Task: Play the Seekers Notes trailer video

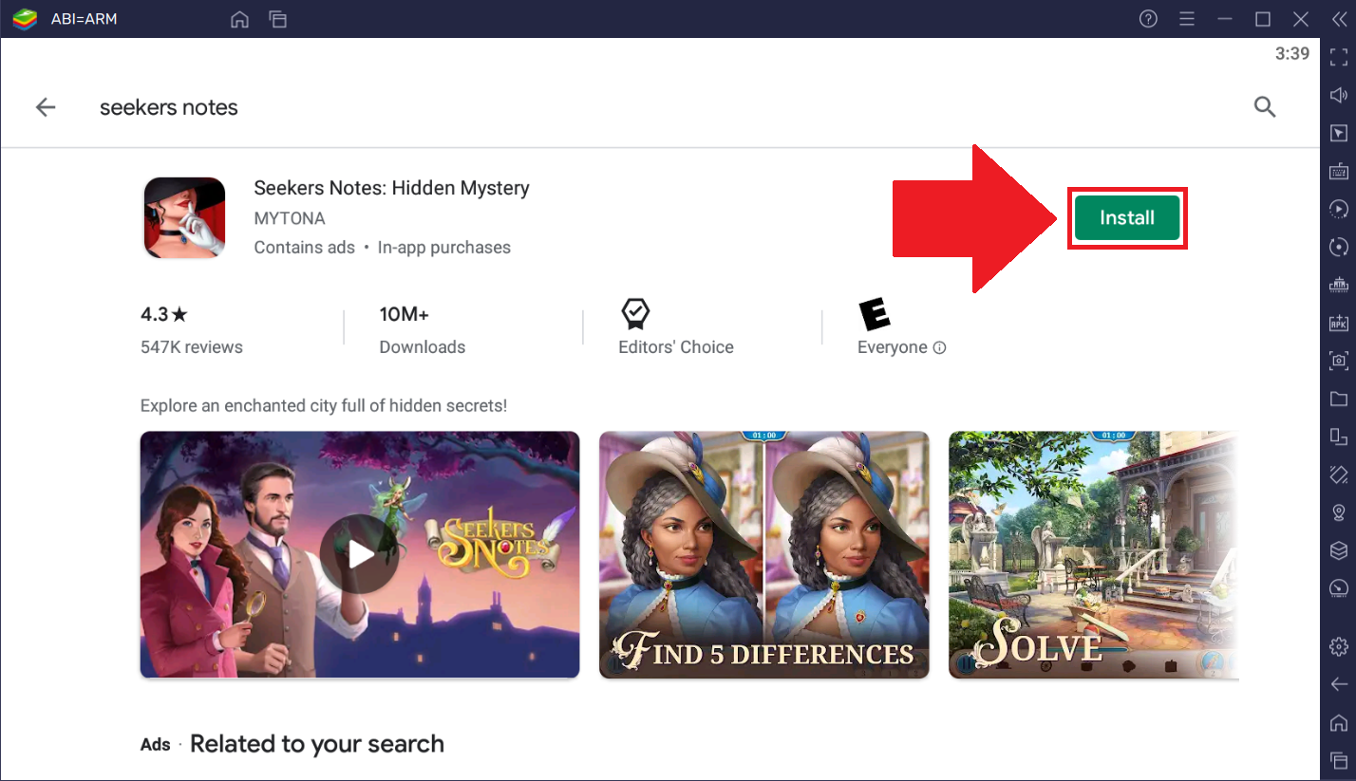Action: tap(360, 554)
